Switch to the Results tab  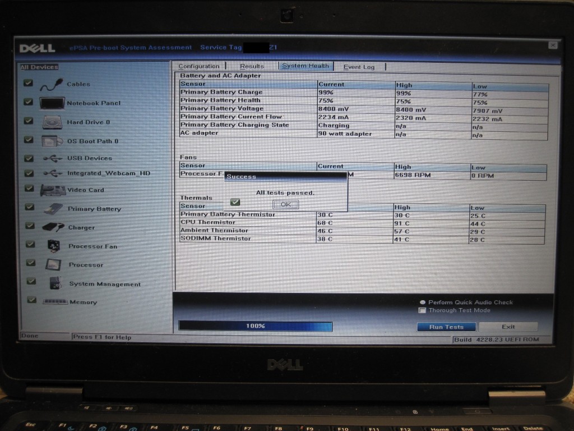tap(252, 66)
